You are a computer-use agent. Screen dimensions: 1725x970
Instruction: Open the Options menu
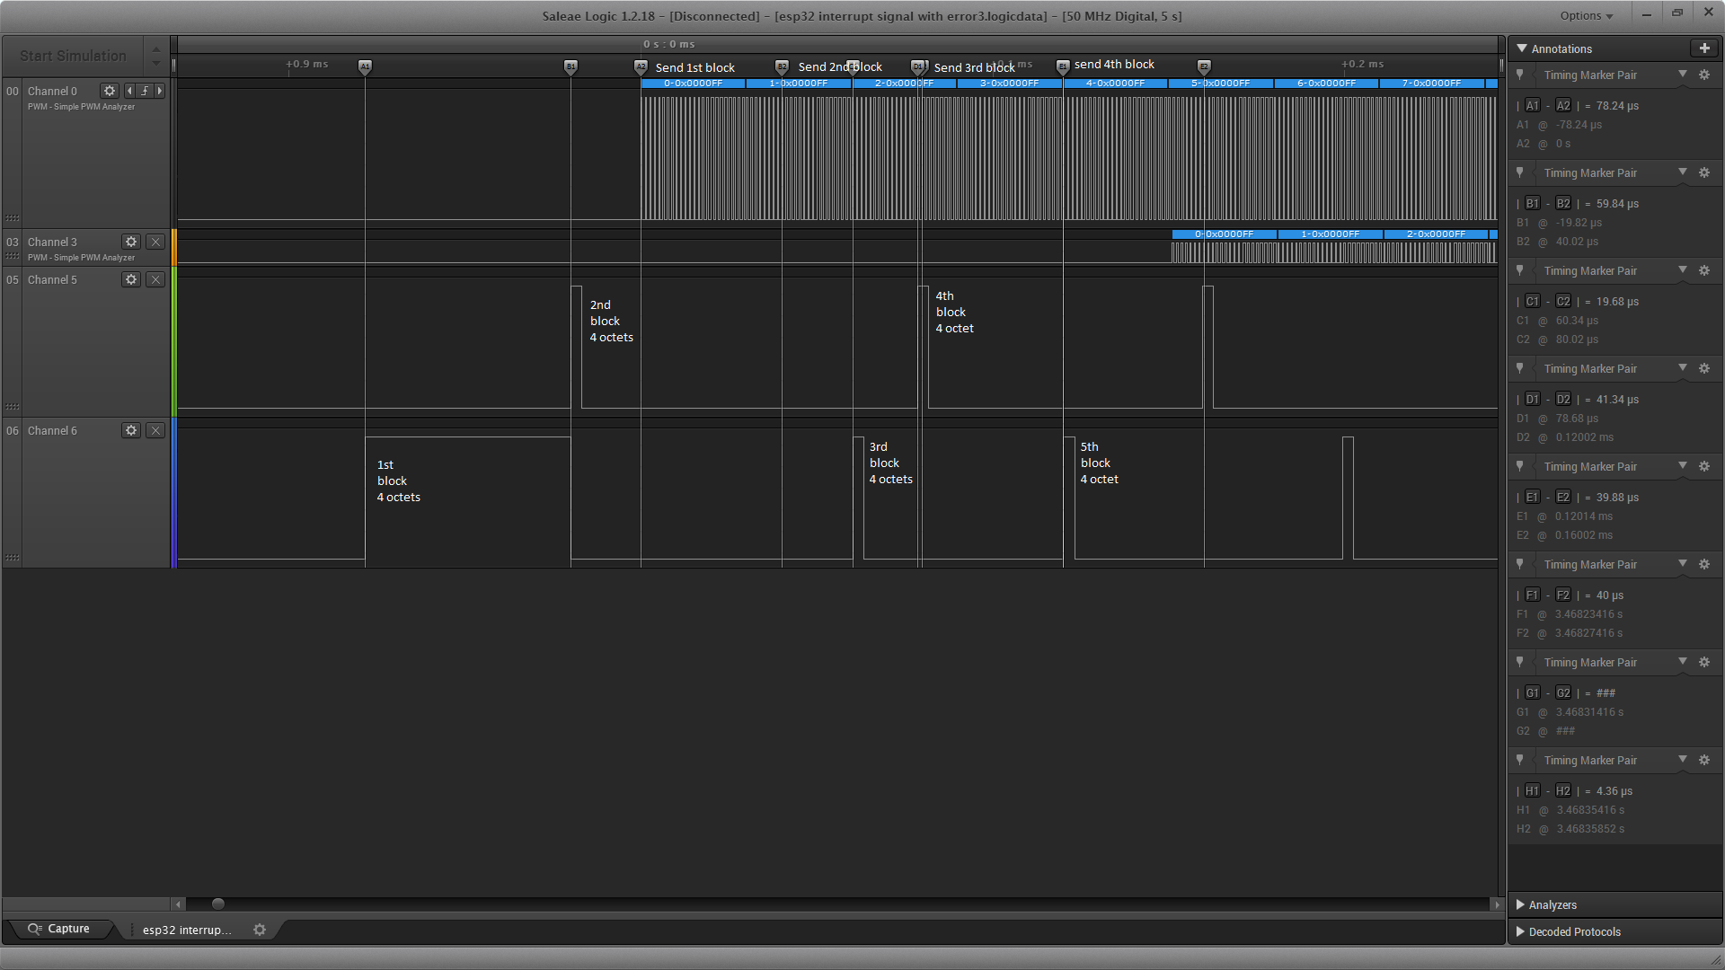1586,15
